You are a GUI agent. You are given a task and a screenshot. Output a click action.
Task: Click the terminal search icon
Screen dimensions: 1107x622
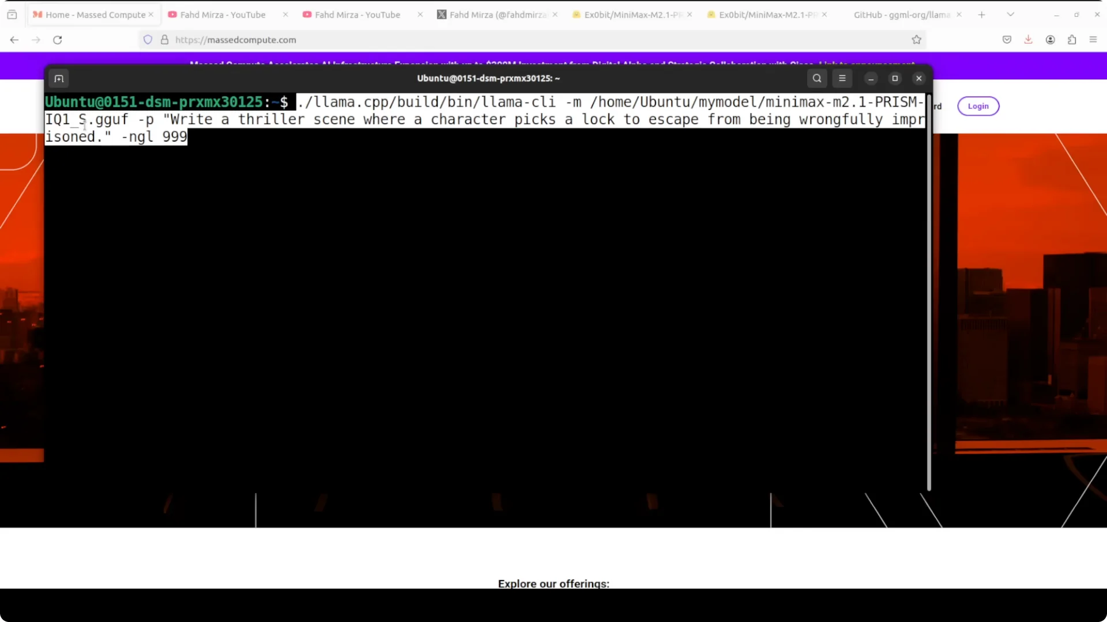point(817,78)
